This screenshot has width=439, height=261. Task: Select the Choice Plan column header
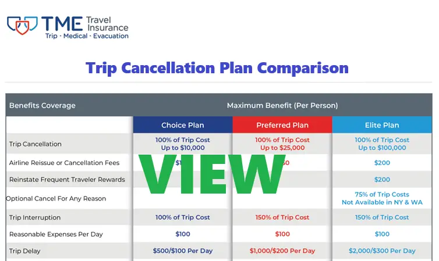click(182, 125)
